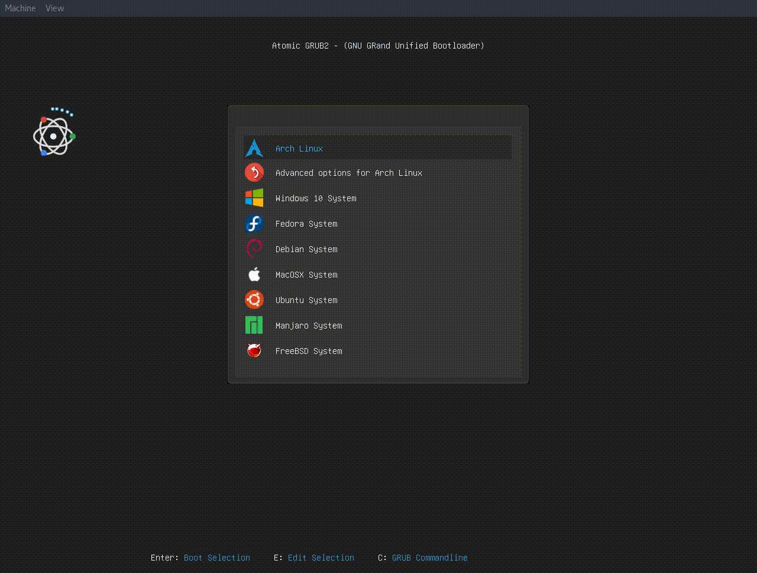Click the Fedora logo icon
Image resolution: width=757 pixels, height=573 pixels.
(x=254, y=223)
